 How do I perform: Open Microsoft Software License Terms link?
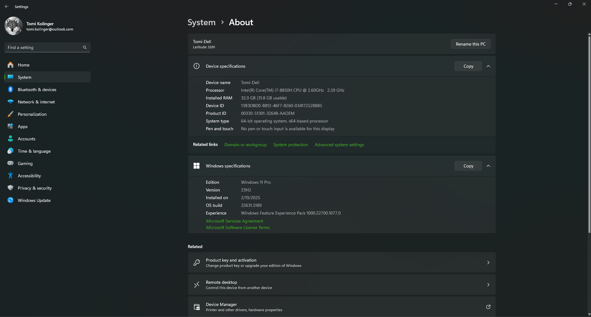(x=238, y=227)
